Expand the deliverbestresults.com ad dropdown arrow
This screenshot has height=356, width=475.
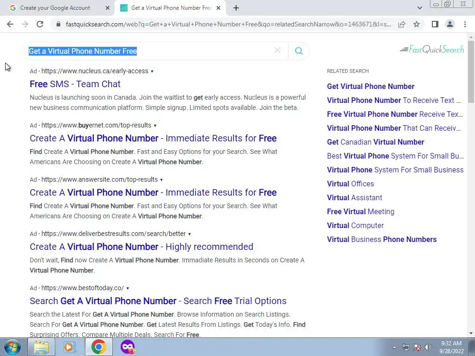189,234
